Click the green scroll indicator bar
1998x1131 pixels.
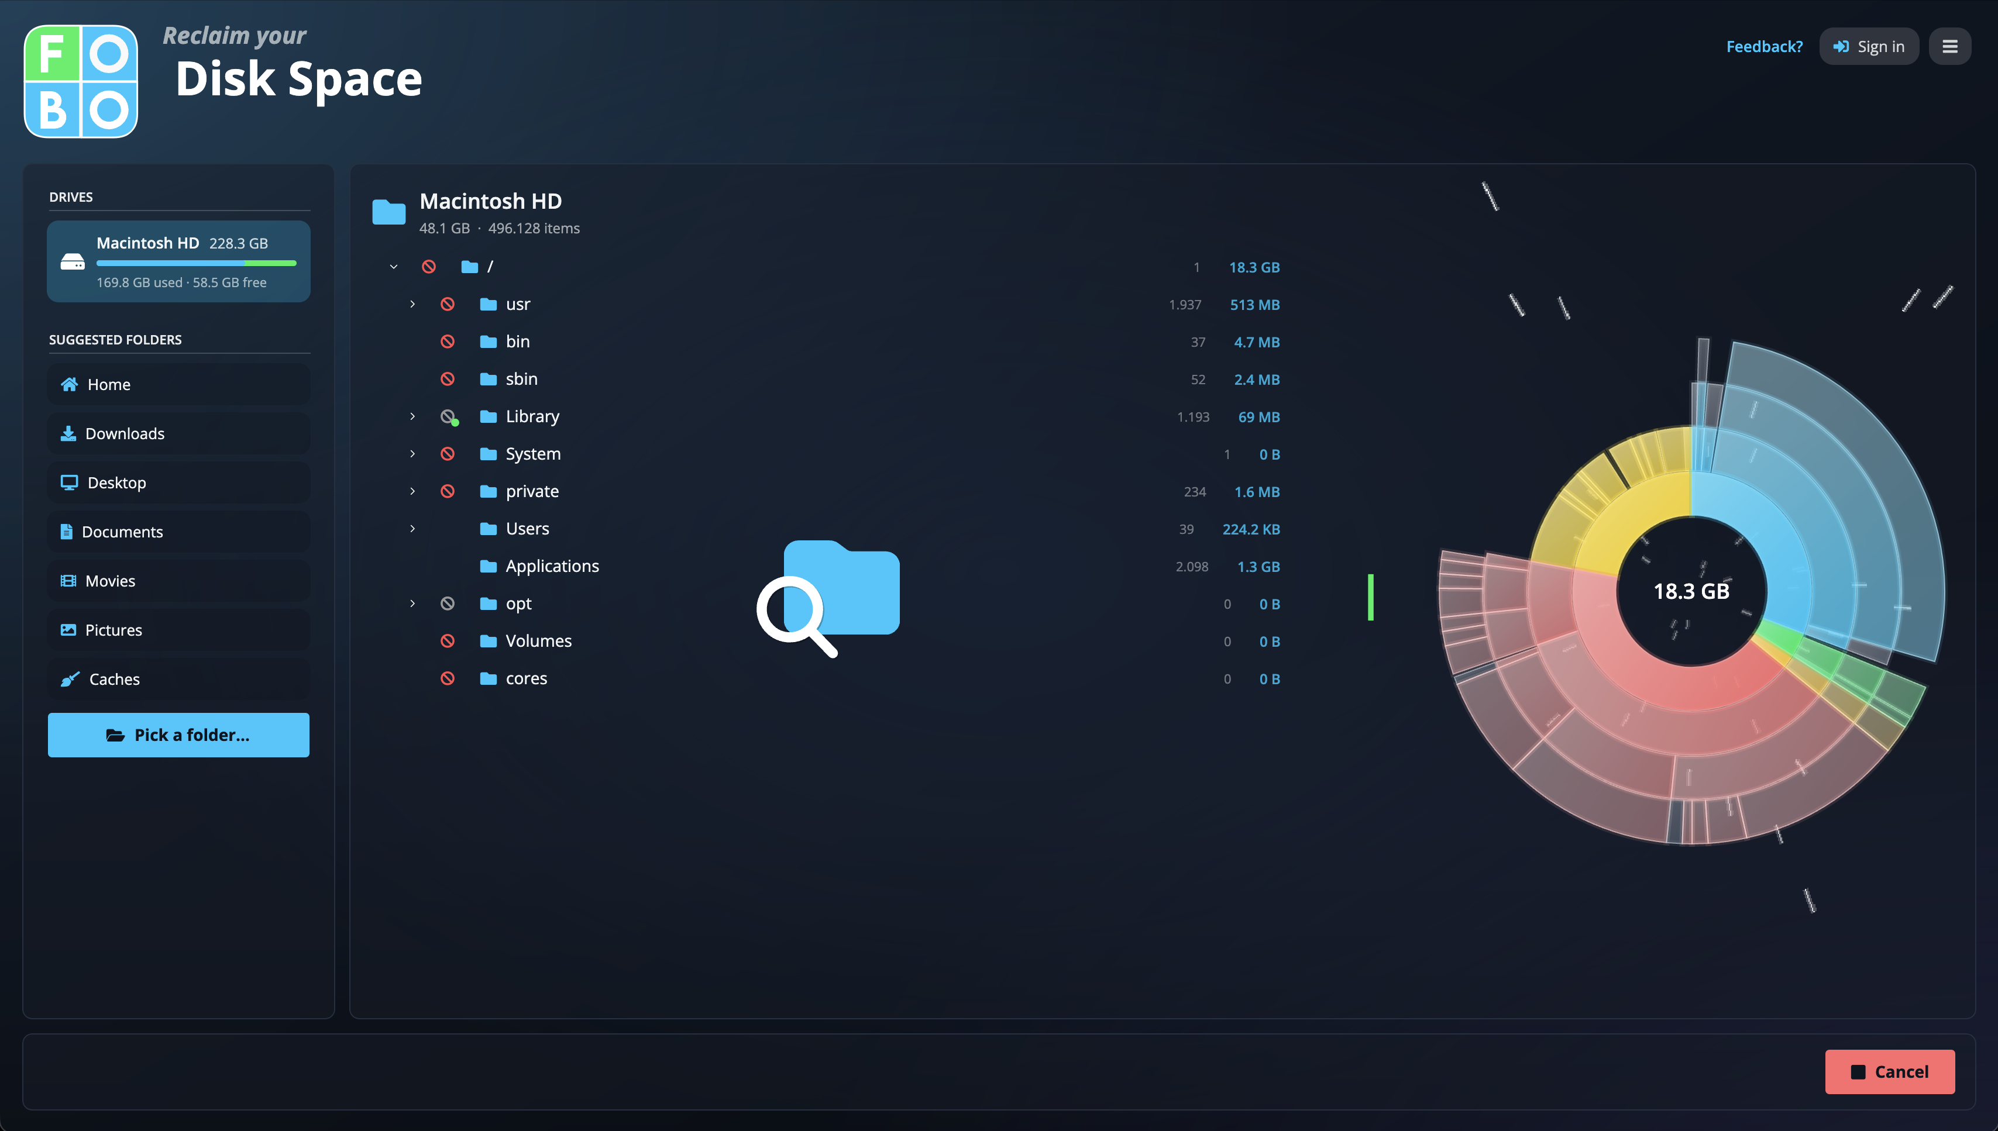tap(1371, 597)
